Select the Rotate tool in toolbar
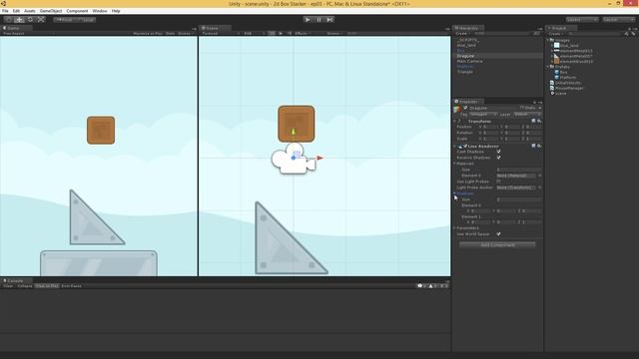The height and width of the screenshot is (359, 639). tap(30, 20)
